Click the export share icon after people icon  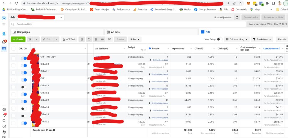pos(109,39)
